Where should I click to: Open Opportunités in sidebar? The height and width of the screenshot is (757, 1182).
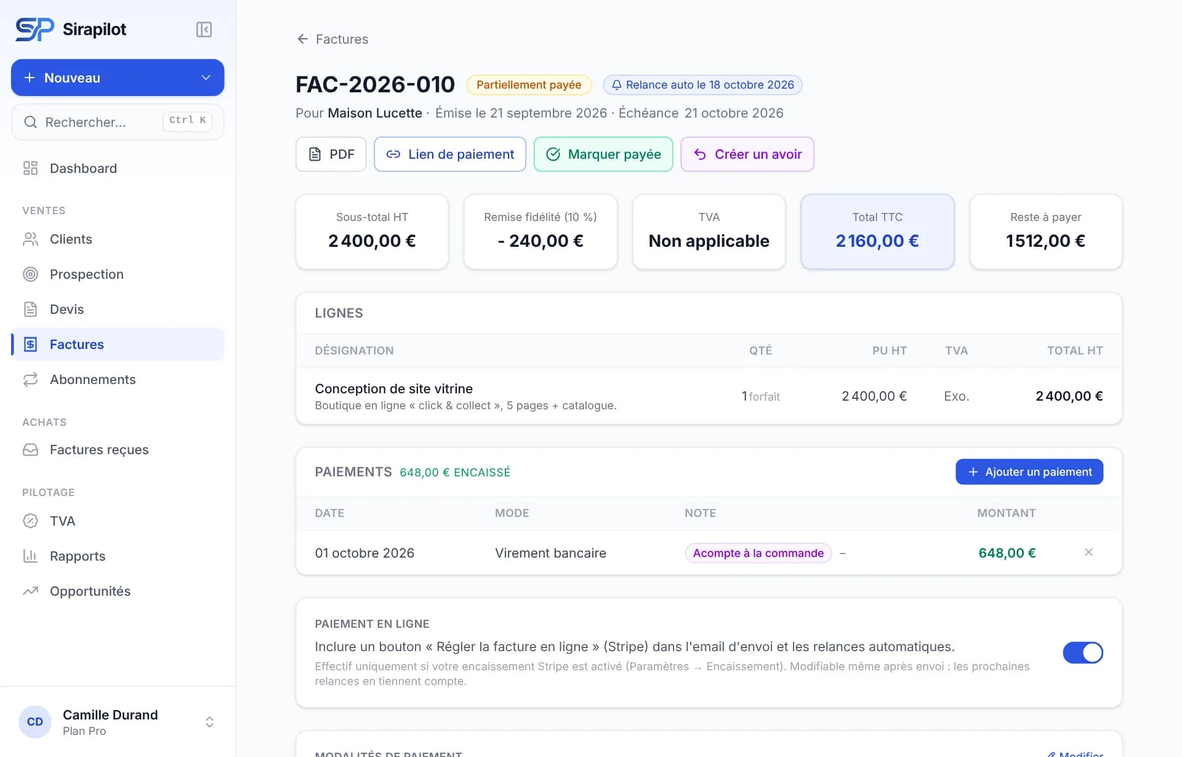(x=118, y=591)
